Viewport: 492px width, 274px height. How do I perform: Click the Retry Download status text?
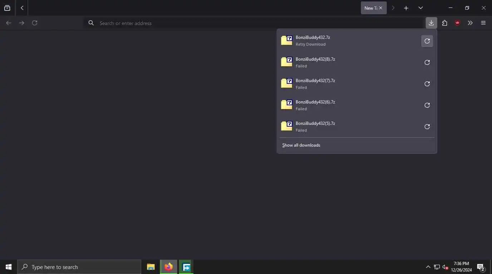310,44
